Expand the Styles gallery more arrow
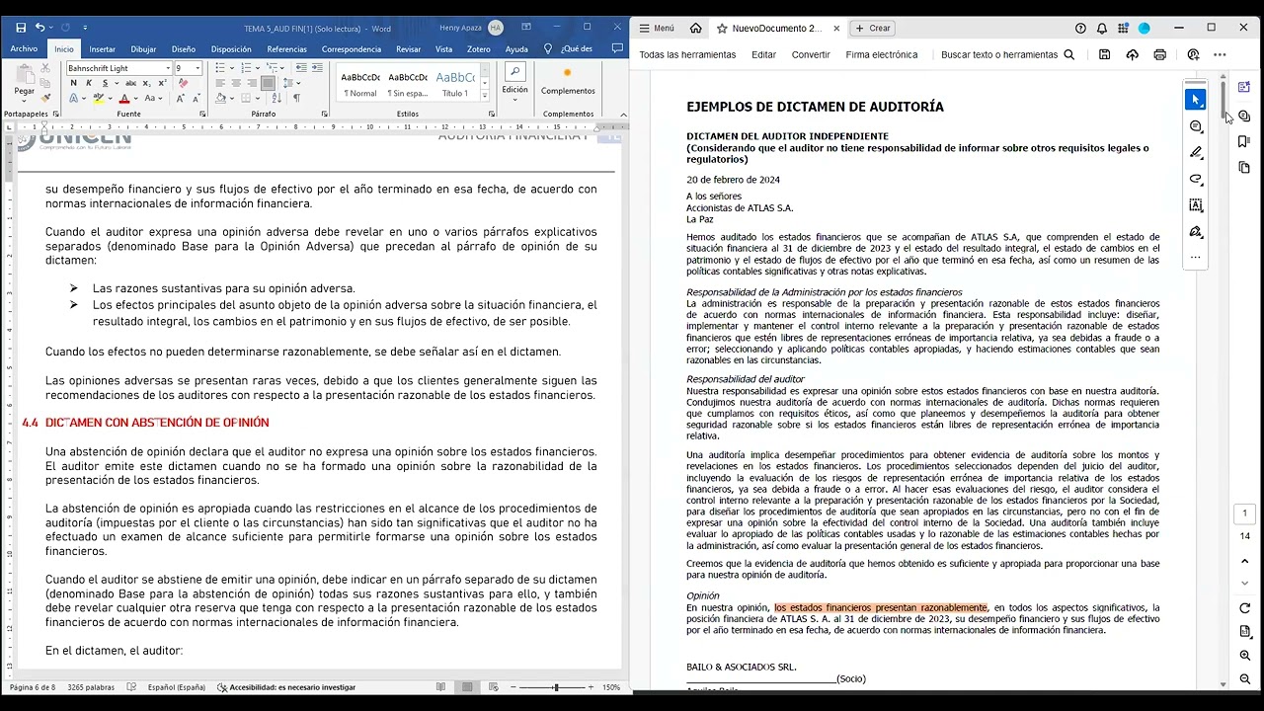The image size is (1264, 711). [484, 98]
